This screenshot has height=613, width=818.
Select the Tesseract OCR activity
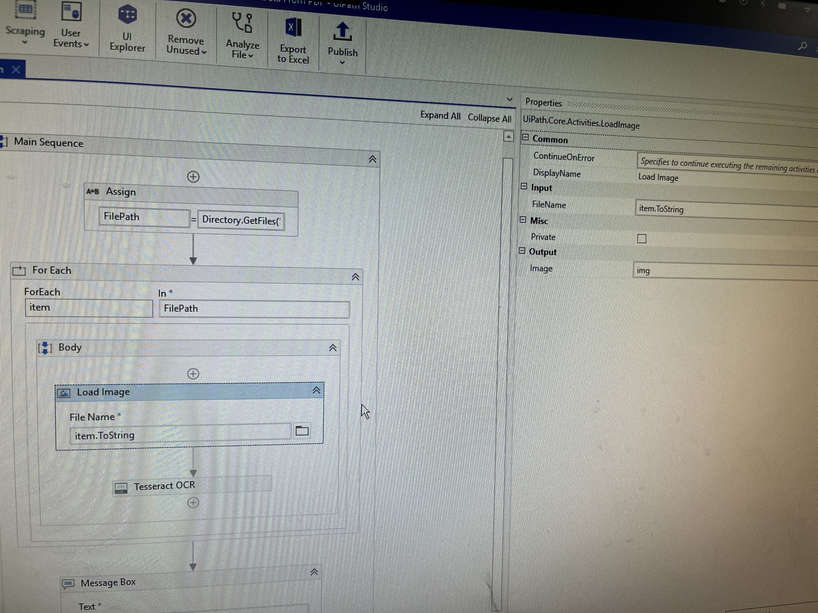[x=164, y=486]
